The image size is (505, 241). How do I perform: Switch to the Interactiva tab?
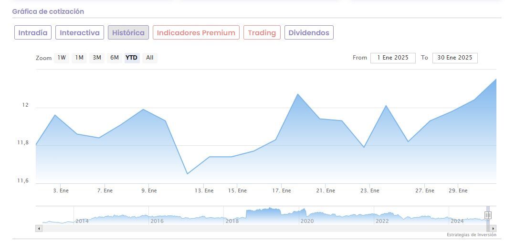80,33
